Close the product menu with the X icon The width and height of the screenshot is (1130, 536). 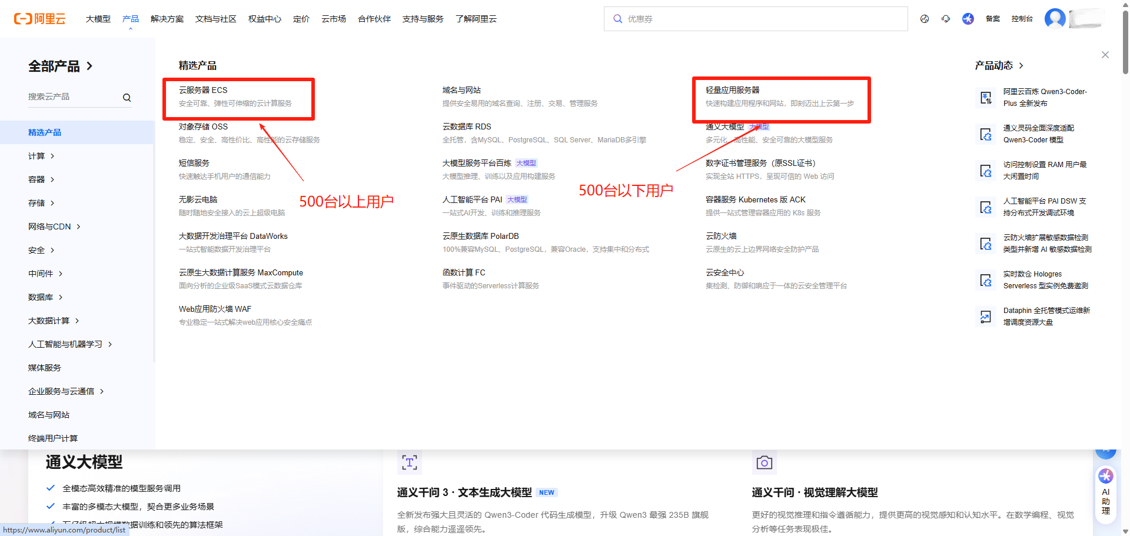tap(1105, 55)
